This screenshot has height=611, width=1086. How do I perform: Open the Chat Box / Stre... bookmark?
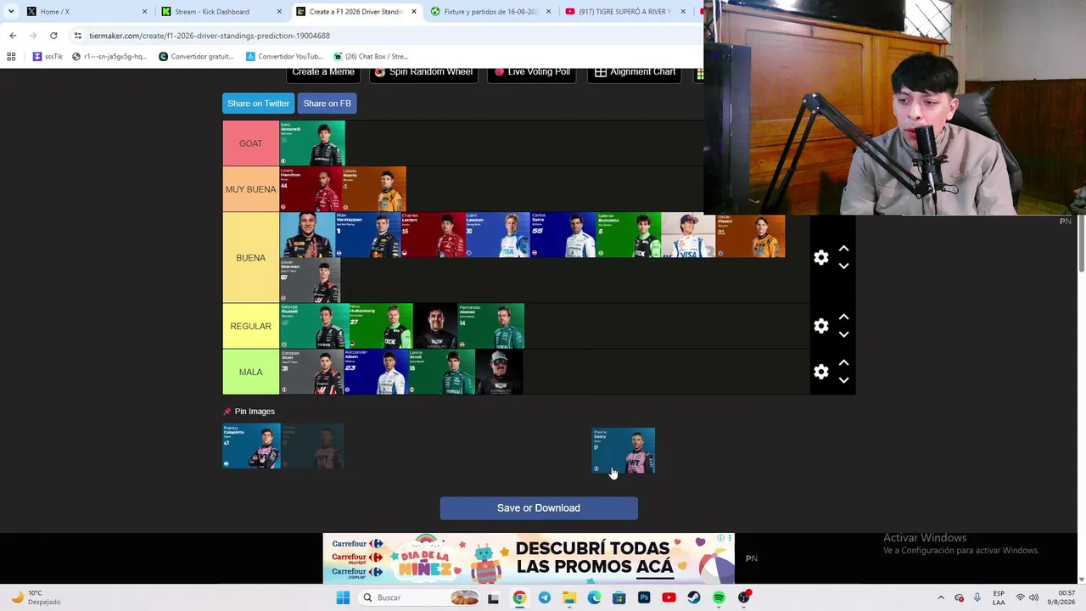click(x=371, y=57)
